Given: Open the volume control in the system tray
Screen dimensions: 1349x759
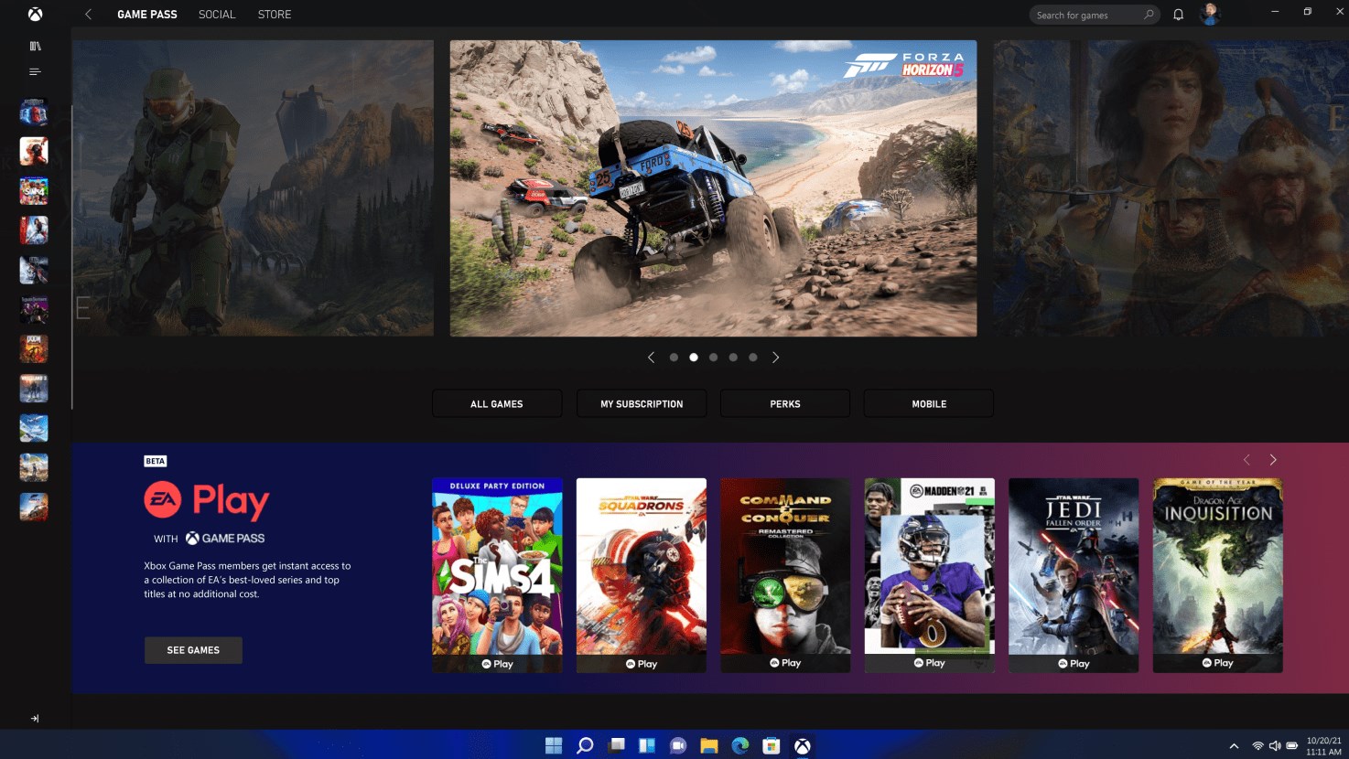Looking at the screenshot, I should point(1275,746).
